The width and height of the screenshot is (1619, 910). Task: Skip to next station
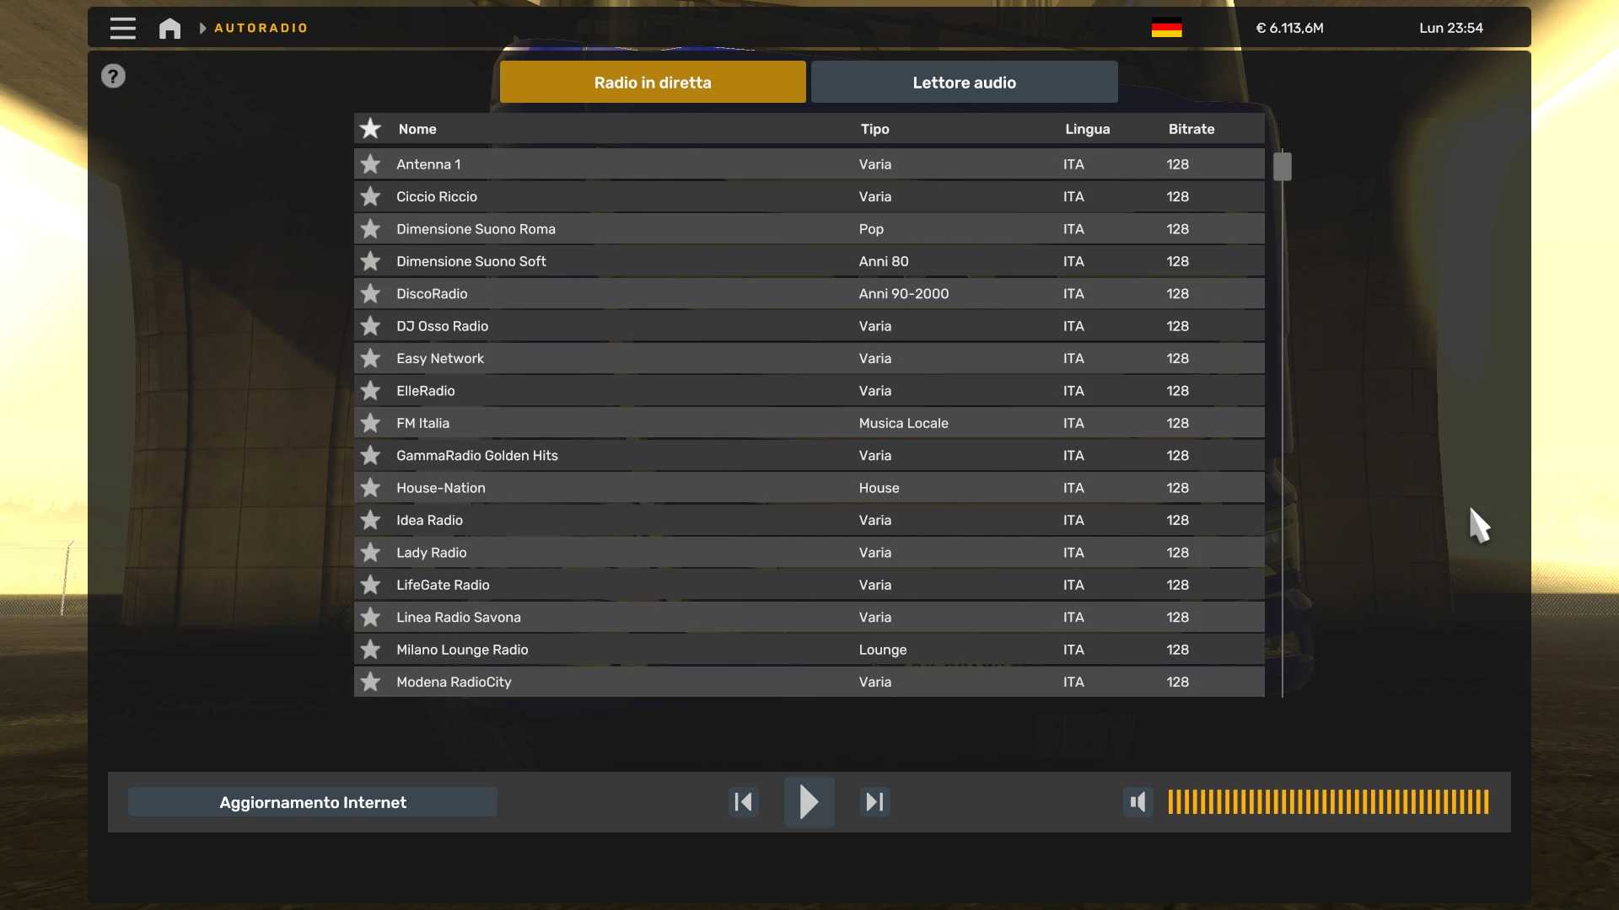point(874,802)
